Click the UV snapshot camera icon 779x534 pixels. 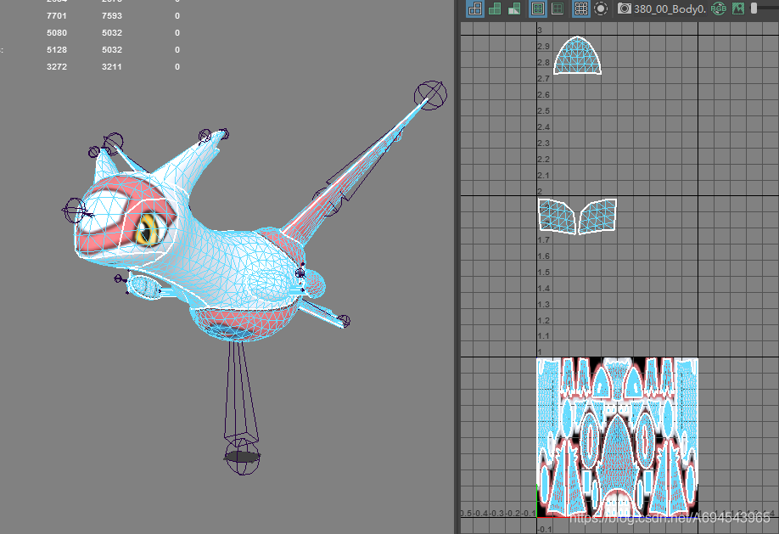625,8
